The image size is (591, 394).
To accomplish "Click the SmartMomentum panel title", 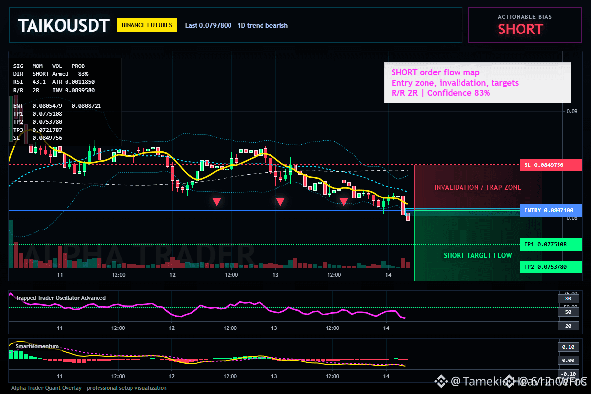I will pyautogui.click(x=37, y=346).
